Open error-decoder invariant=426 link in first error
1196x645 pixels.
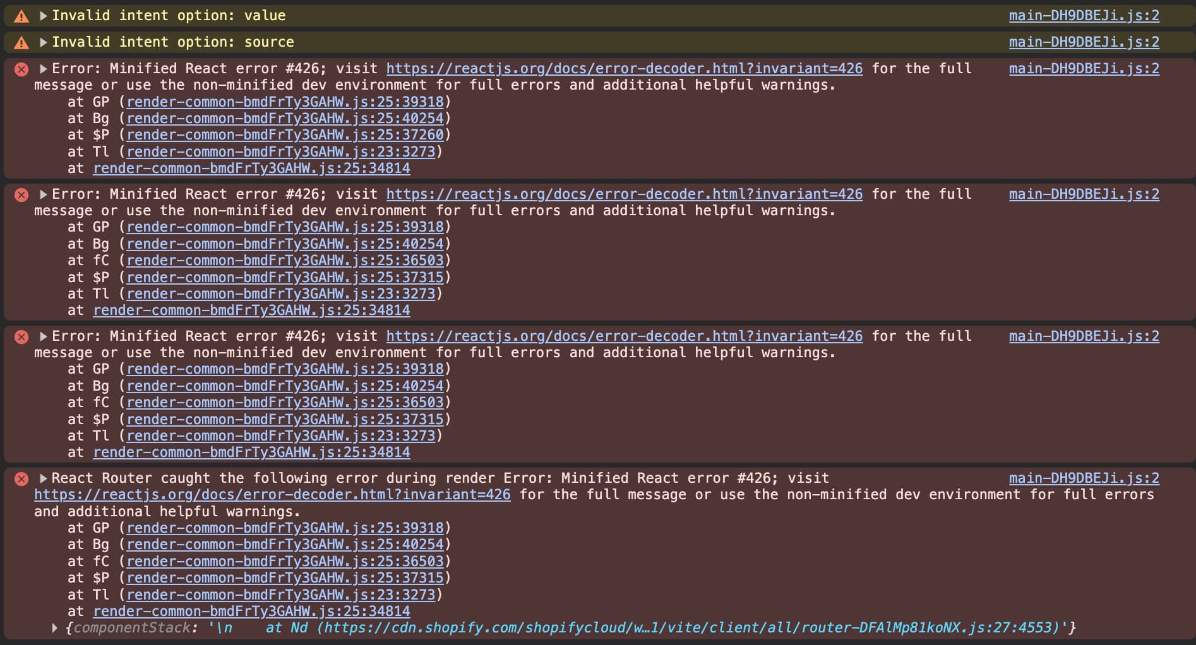tap(625, 69)
